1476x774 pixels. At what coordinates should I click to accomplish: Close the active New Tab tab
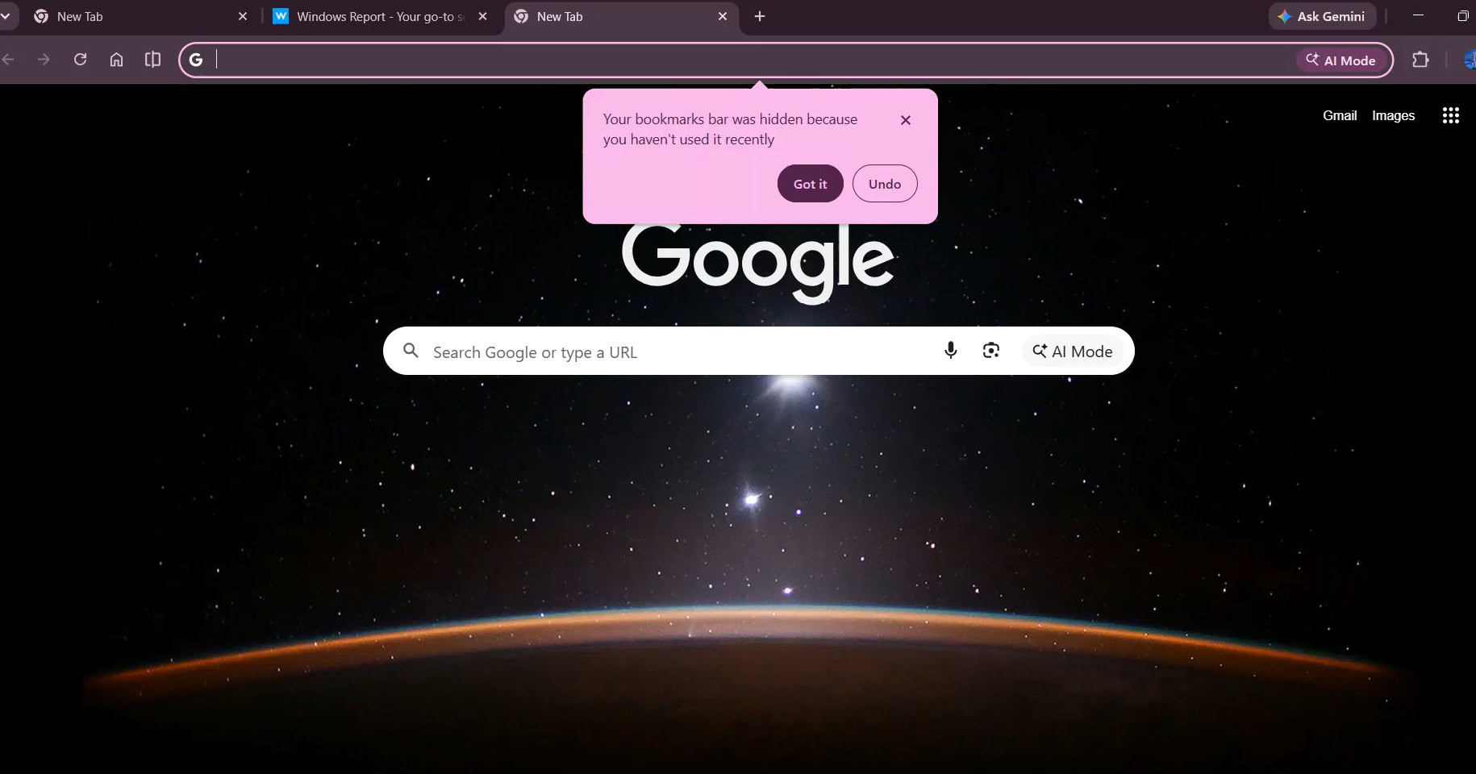pos(723,16)
